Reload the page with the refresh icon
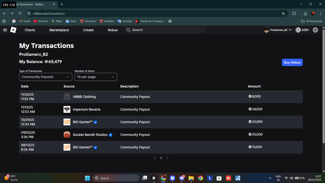Screen dimensions: 325x183 (x=20, y=14)
